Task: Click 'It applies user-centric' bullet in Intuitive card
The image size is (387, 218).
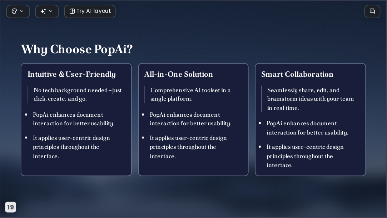Action: pyautogui.click(x=71, y=147)
